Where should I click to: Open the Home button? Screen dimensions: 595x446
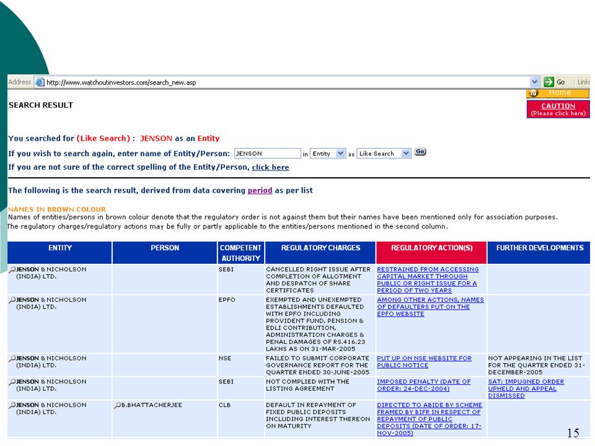[558, 93]
